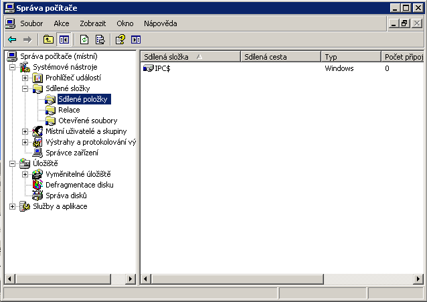Expand Výstrahy a protokolování node
427x302 pixels.
(x=25, y=142)
